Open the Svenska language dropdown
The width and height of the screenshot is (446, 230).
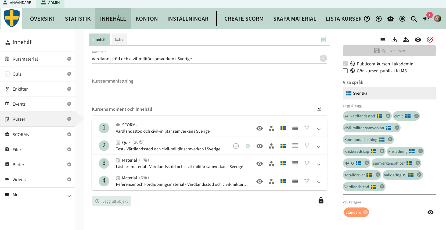coord(389,93)
